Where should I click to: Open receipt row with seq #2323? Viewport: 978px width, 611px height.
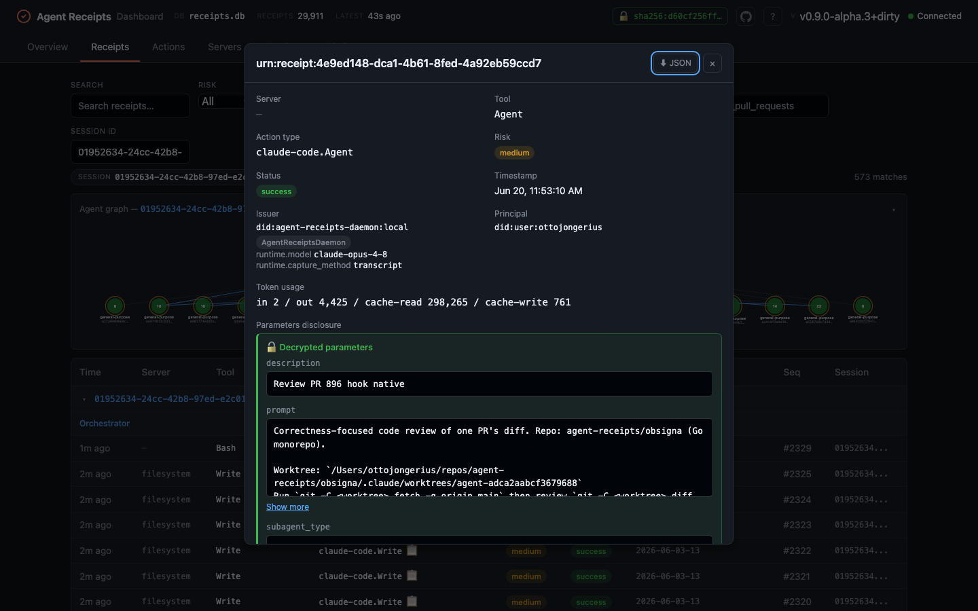coord(489,525)
